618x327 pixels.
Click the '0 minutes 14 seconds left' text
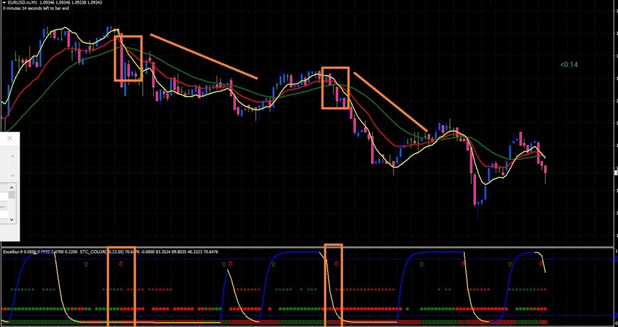click(x=26, y=8)
